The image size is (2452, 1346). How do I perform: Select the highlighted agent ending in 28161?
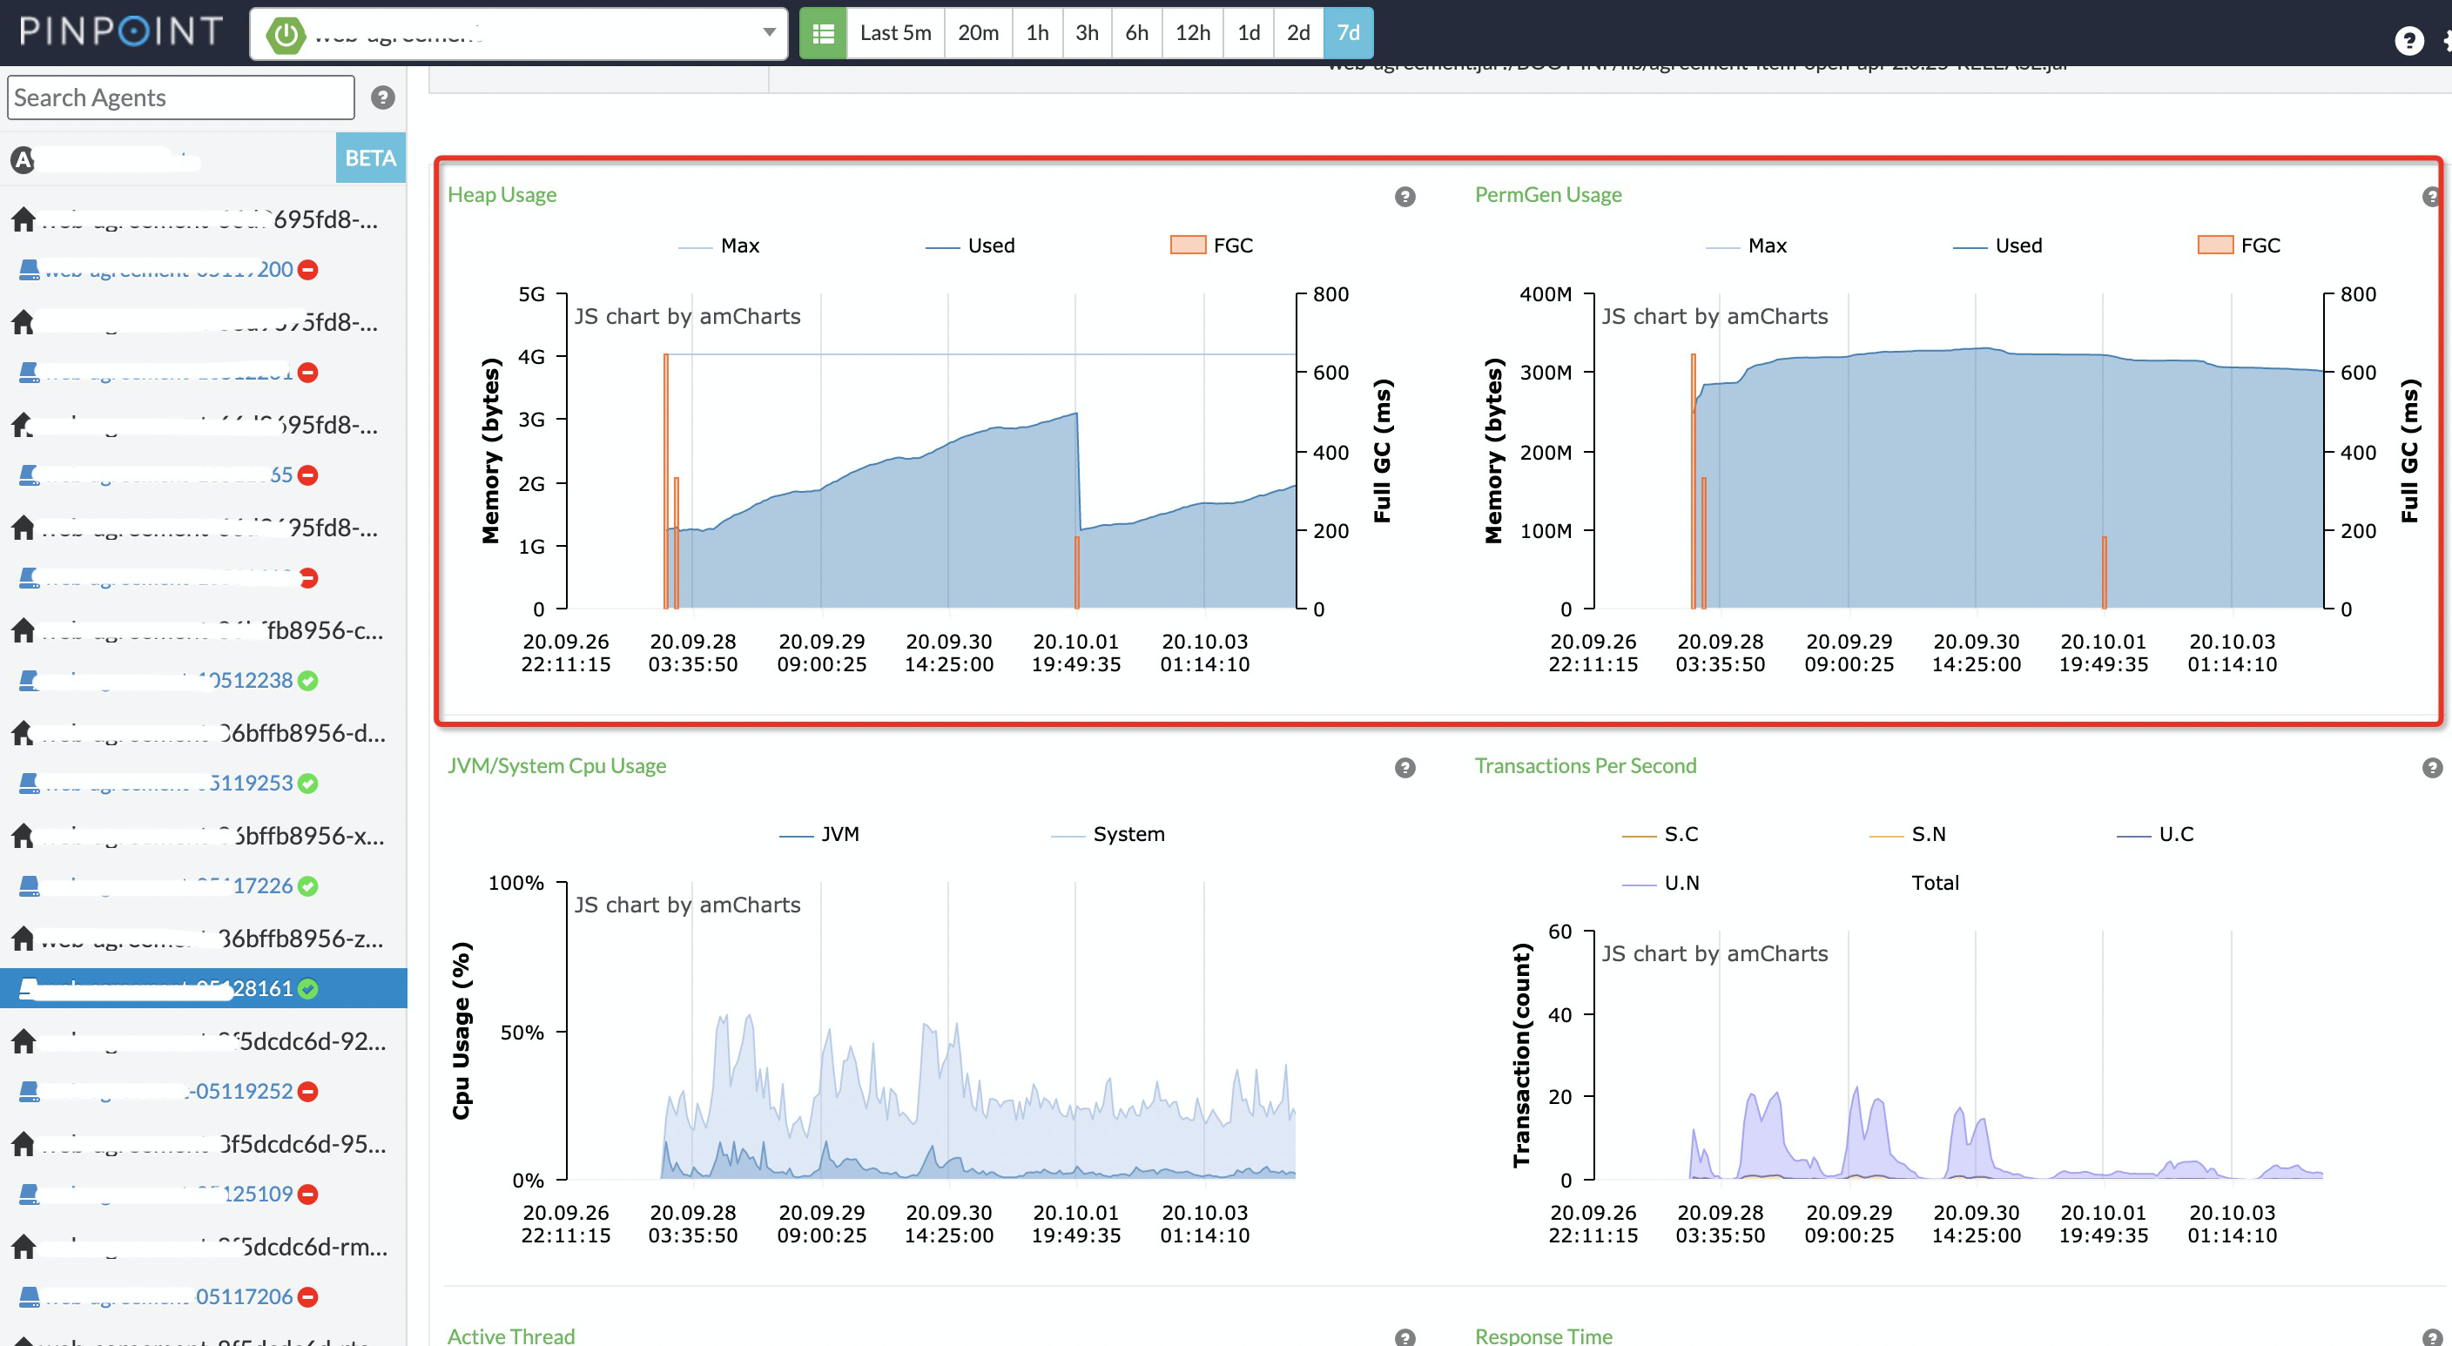[x=203, y=988]
